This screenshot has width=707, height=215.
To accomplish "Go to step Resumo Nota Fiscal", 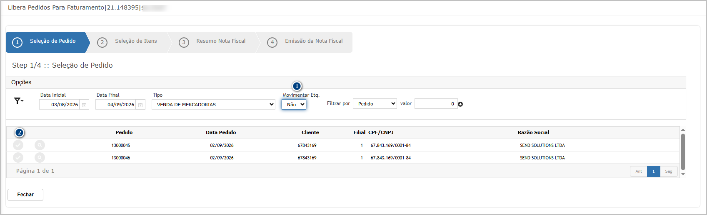I will 214,42.
